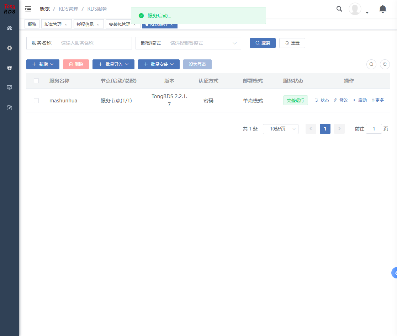The height and width of the screenshot is (336, 397).
Task: Click the 服务状态 column header
Action: pos(293,81)
